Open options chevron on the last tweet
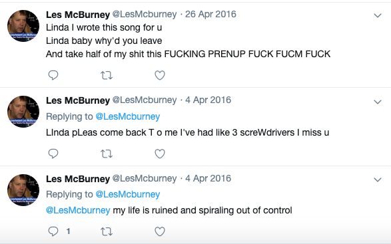Image resolution: width=391 pixels, height=244 pixels. click(x=378, y=180)
